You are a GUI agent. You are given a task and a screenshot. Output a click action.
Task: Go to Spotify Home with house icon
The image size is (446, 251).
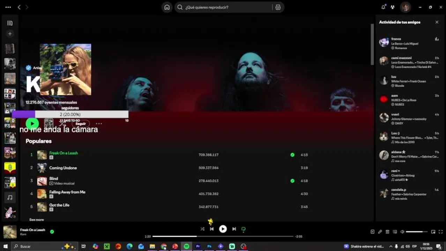167,7
